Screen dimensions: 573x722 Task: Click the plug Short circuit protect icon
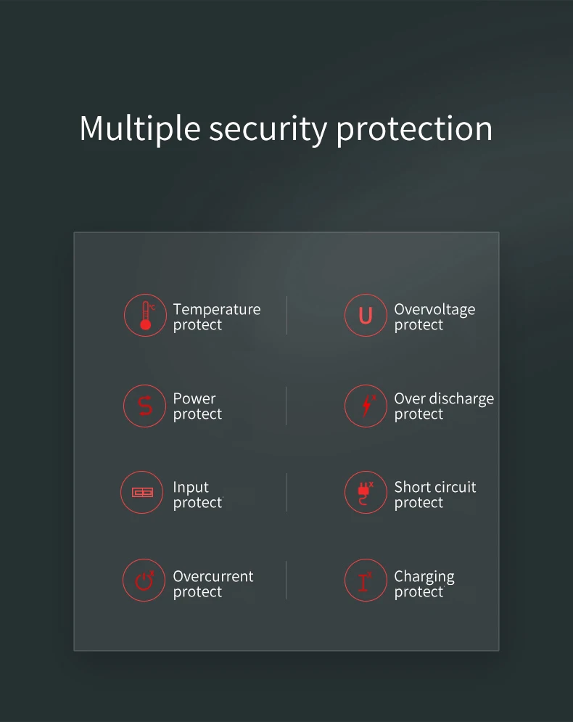(366, 493)
